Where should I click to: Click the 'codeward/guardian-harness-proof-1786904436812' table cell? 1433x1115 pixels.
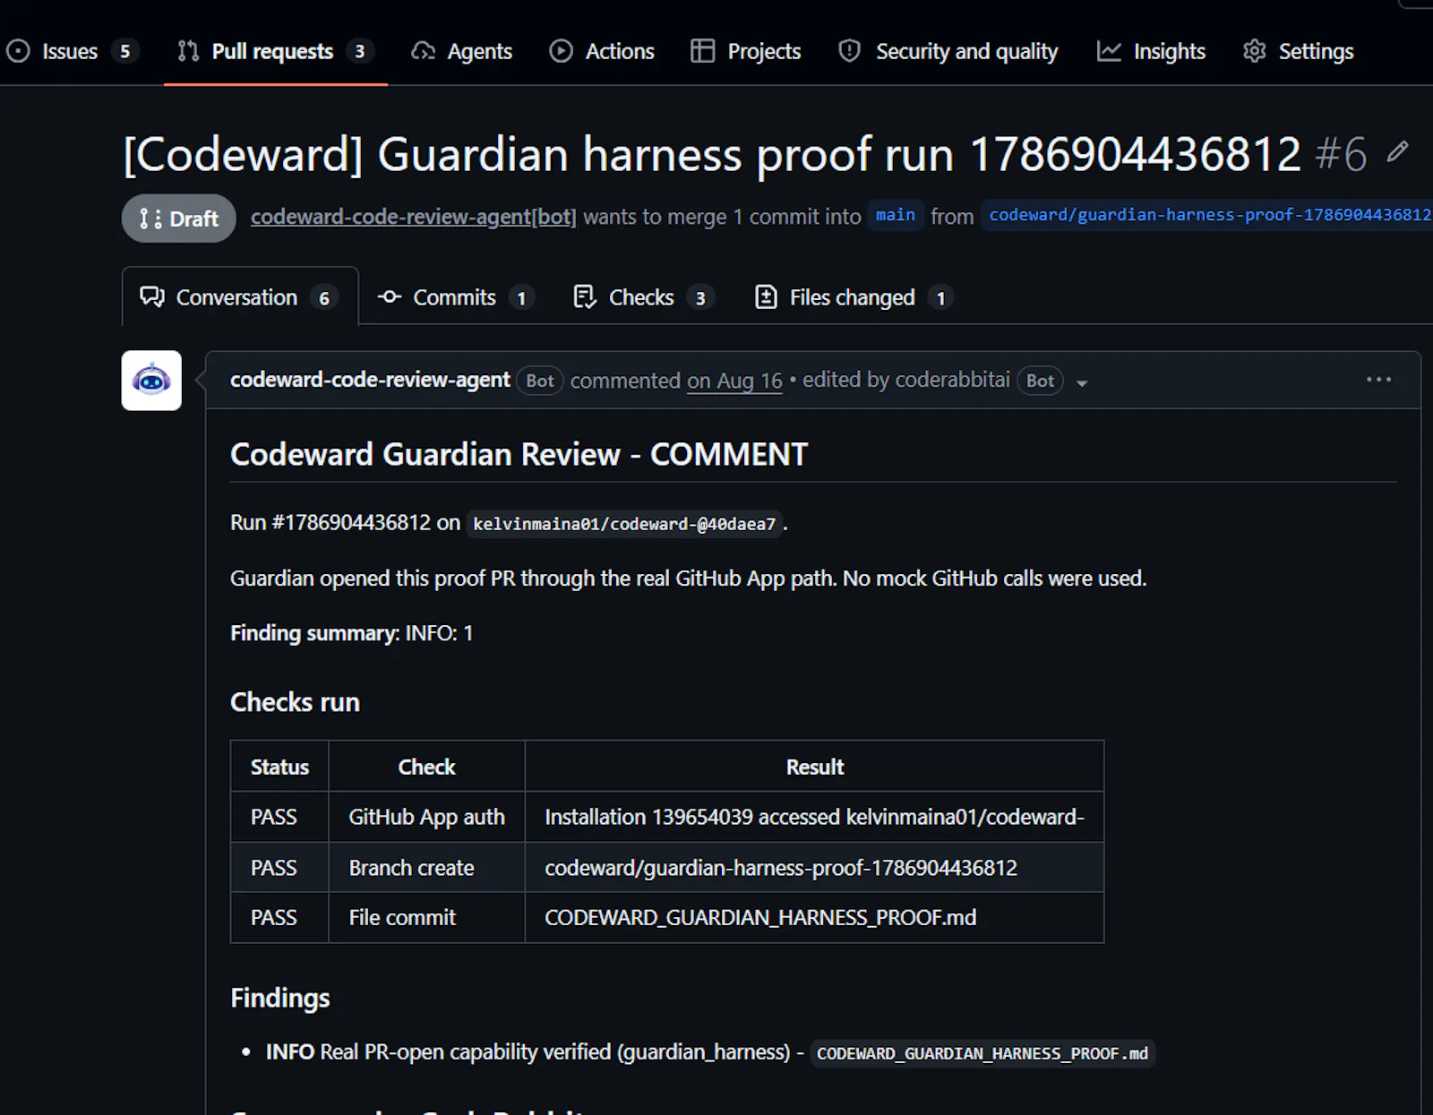point(814,868)
